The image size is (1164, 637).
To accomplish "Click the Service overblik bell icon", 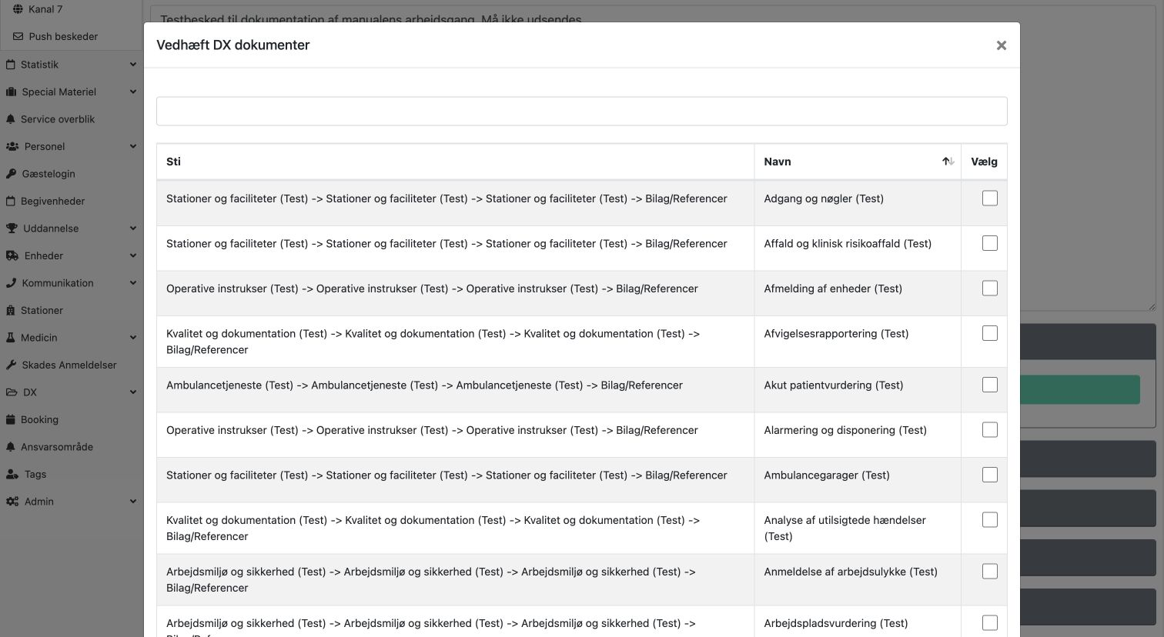I will tap(11, 119).
